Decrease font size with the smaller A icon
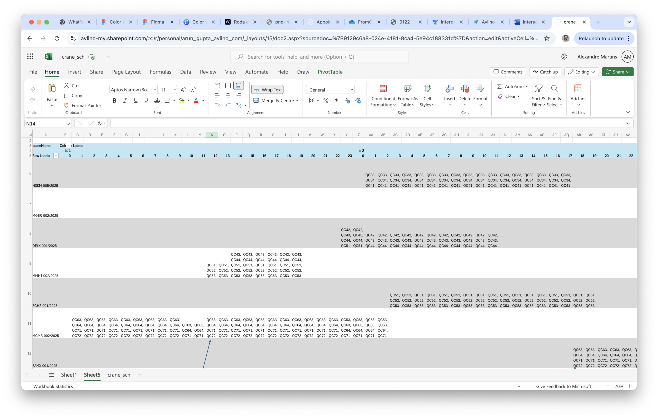Image resolution: width=658 pixels, height=418 pixels. [194, 90]
